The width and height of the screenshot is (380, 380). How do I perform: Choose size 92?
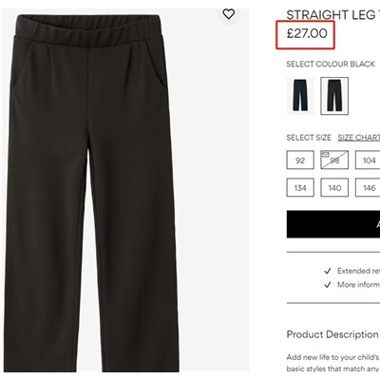point(300,161)
